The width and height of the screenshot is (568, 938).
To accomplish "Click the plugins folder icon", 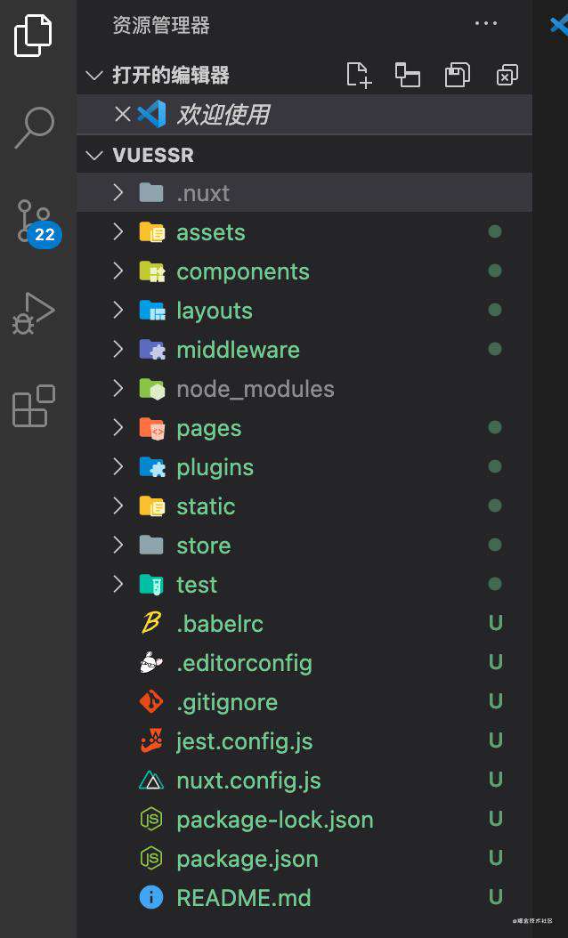I will 152,466.
